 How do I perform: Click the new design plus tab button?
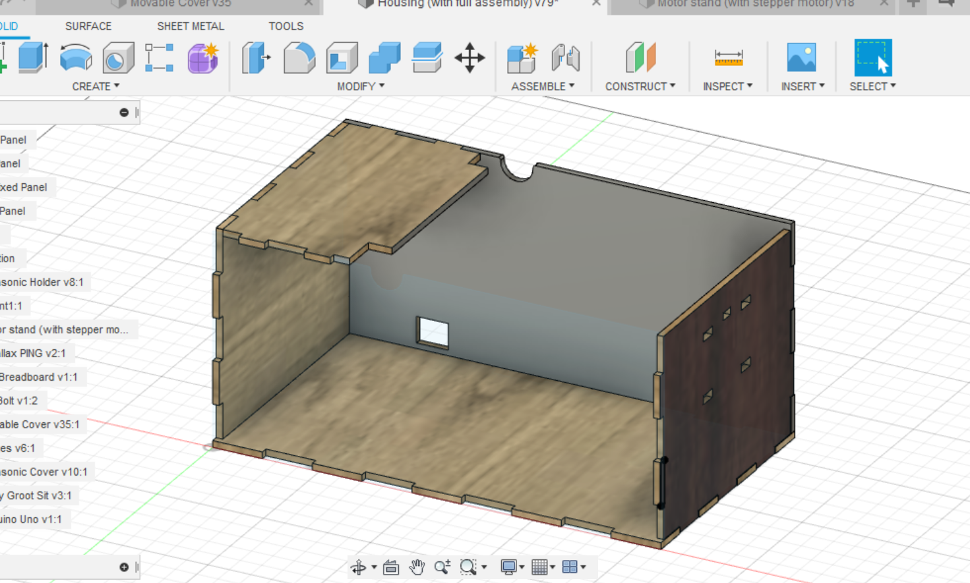pos(913,4)
